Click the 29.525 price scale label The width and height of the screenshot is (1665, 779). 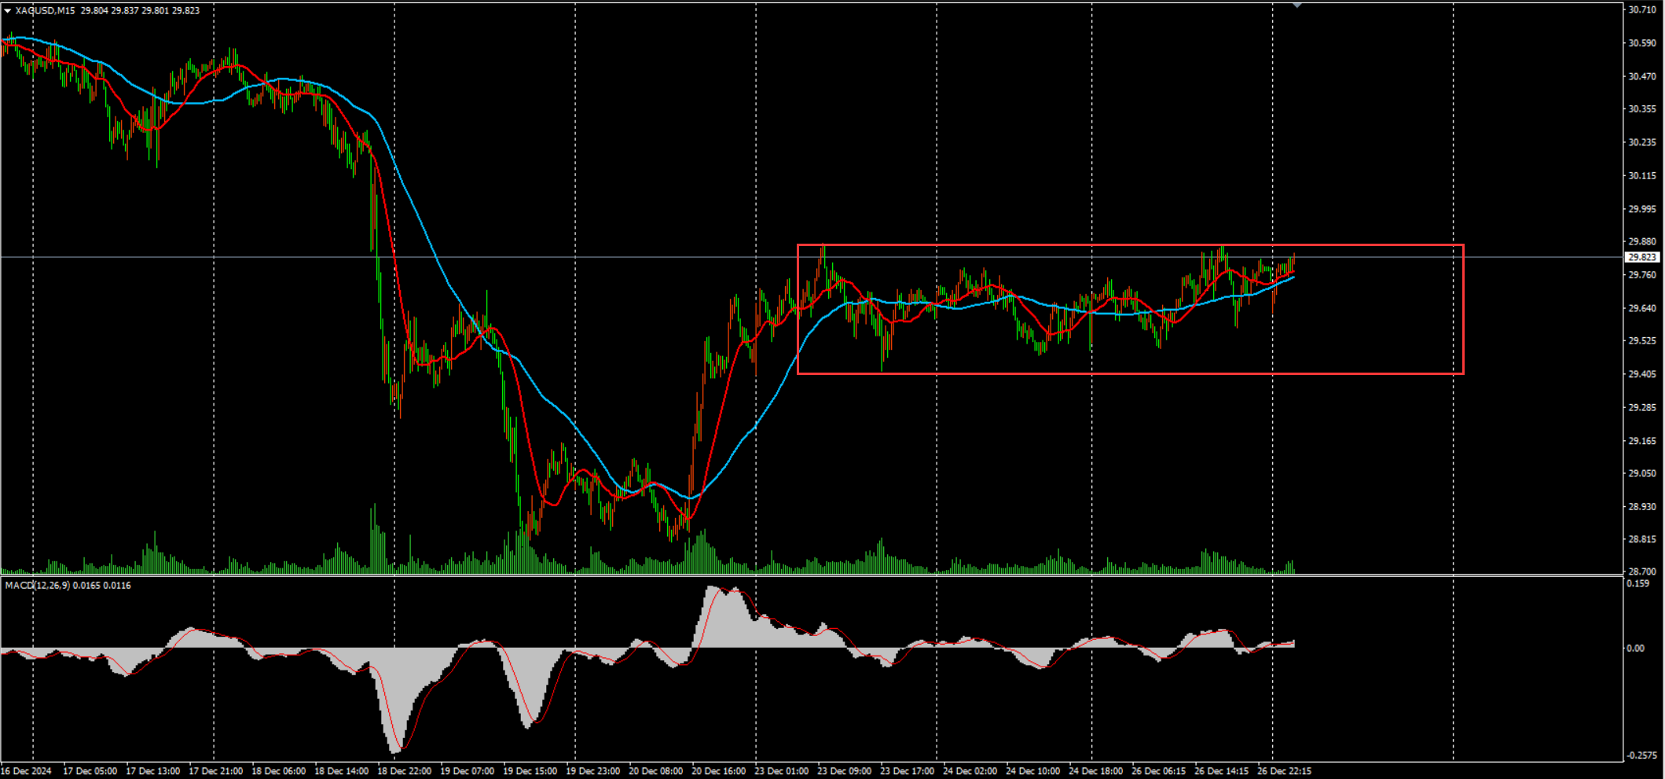click(1641, 341)
